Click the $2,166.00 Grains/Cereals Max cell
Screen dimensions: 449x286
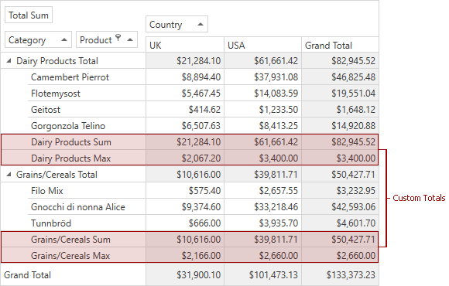coord(185,255)
